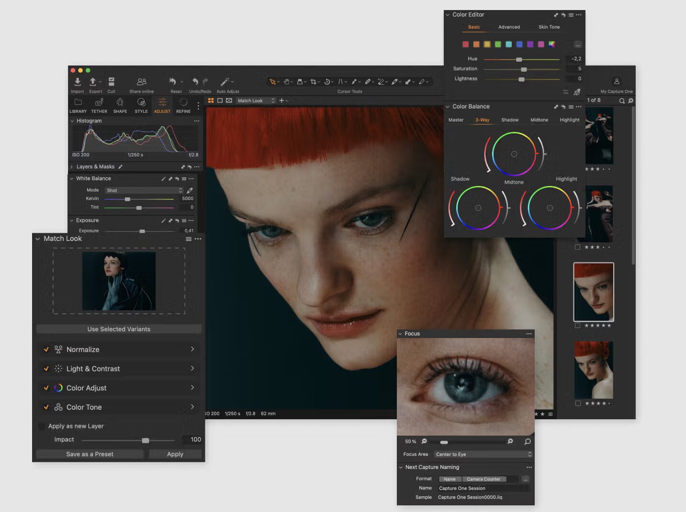Open the White Balance Mode dropdown
The image size is (686, 512).
click(x=144, y=190)
